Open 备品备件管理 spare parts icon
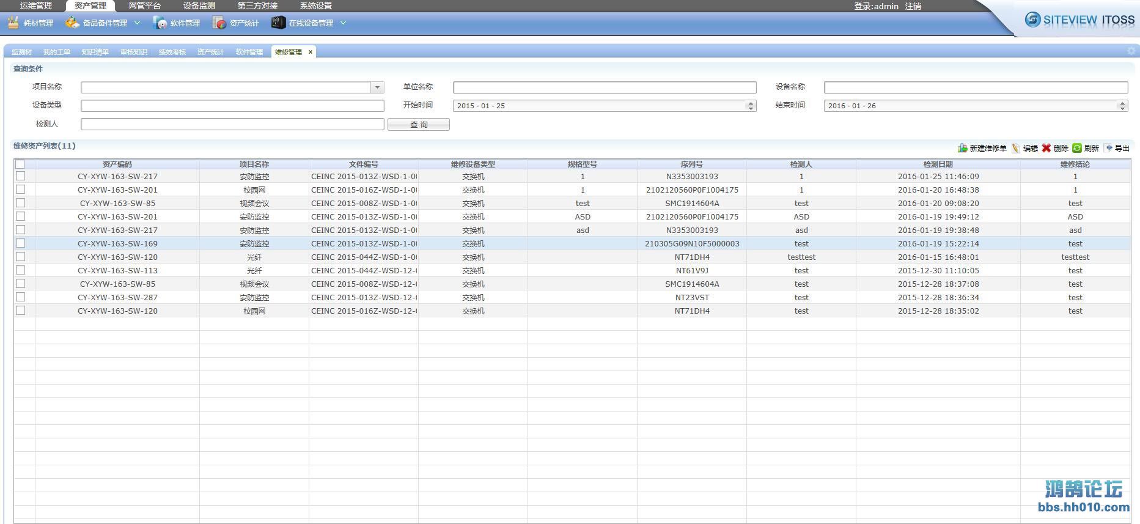 pyautogui.click(x=72, y=23)
